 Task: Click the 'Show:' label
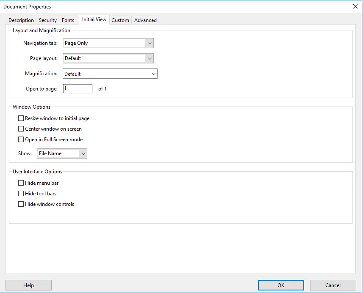[x=25, y=153]
